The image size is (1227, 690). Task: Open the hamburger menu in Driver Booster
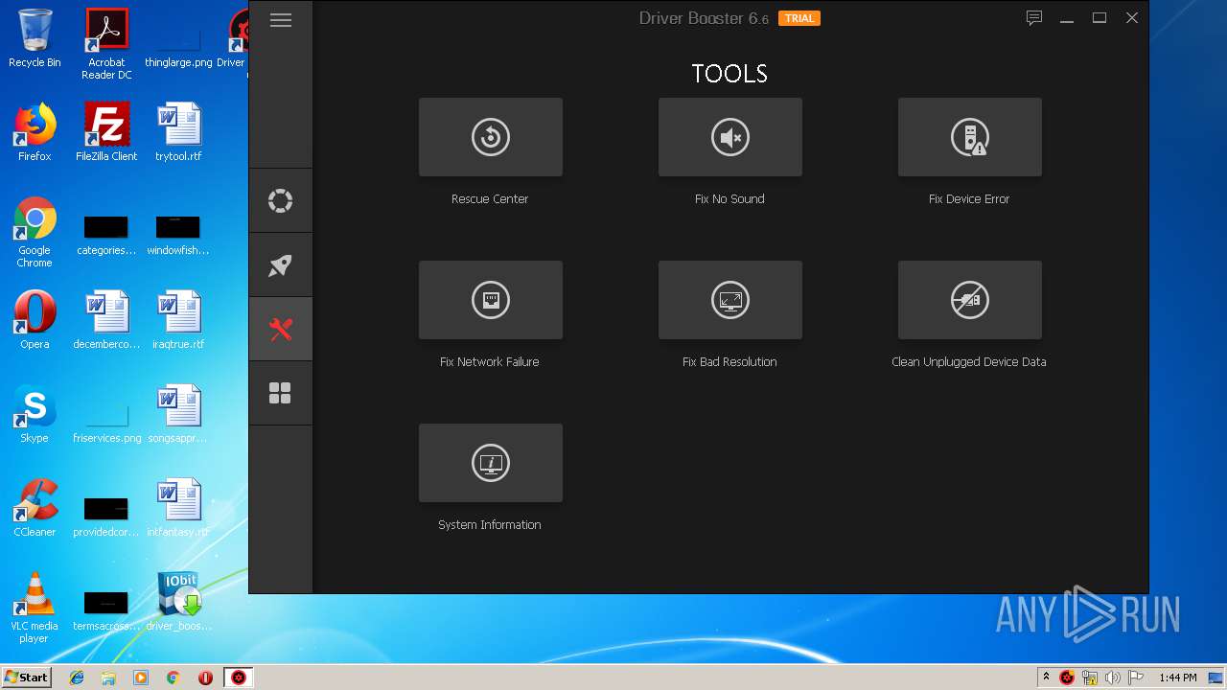(281, 20)
